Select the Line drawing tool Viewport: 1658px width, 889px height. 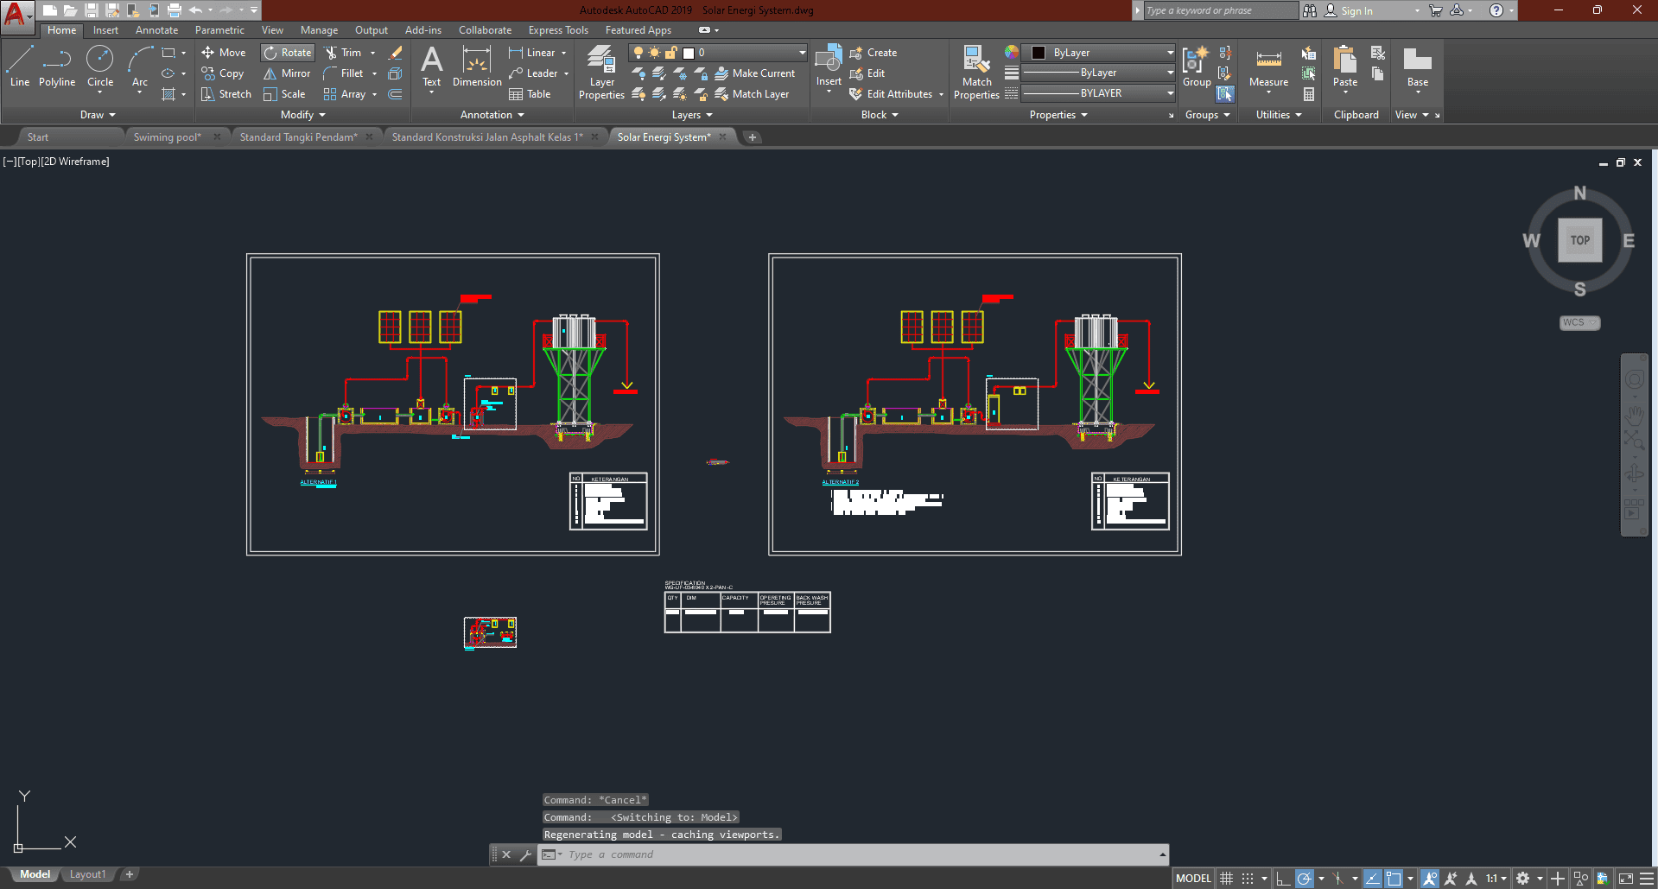coord(20,67)
